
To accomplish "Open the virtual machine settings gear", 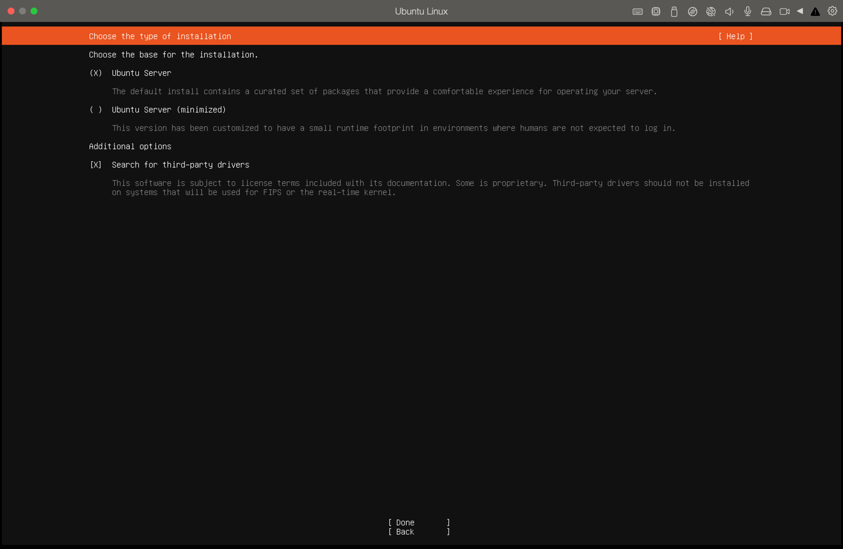I will 832,11.
